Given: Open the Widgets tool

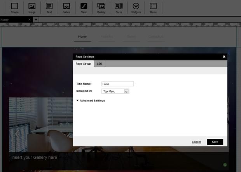Looking at the screenshot, I should click(136, 8).
